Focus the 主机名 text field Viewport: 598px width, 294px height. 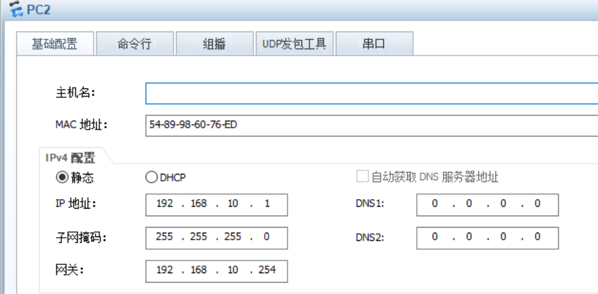point(371,93)
